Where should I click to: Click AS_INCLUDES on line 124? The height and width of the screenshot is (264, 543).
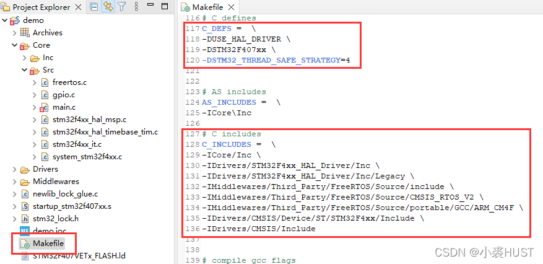(229, 102)
